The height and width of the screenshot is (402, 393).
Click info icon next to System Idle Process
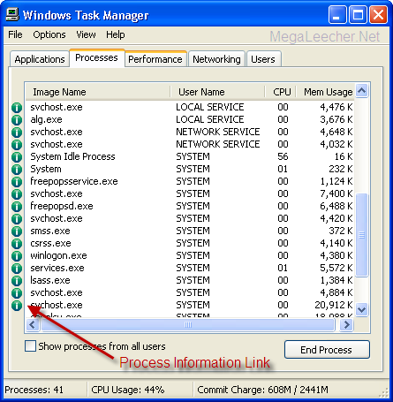point(17,157)
